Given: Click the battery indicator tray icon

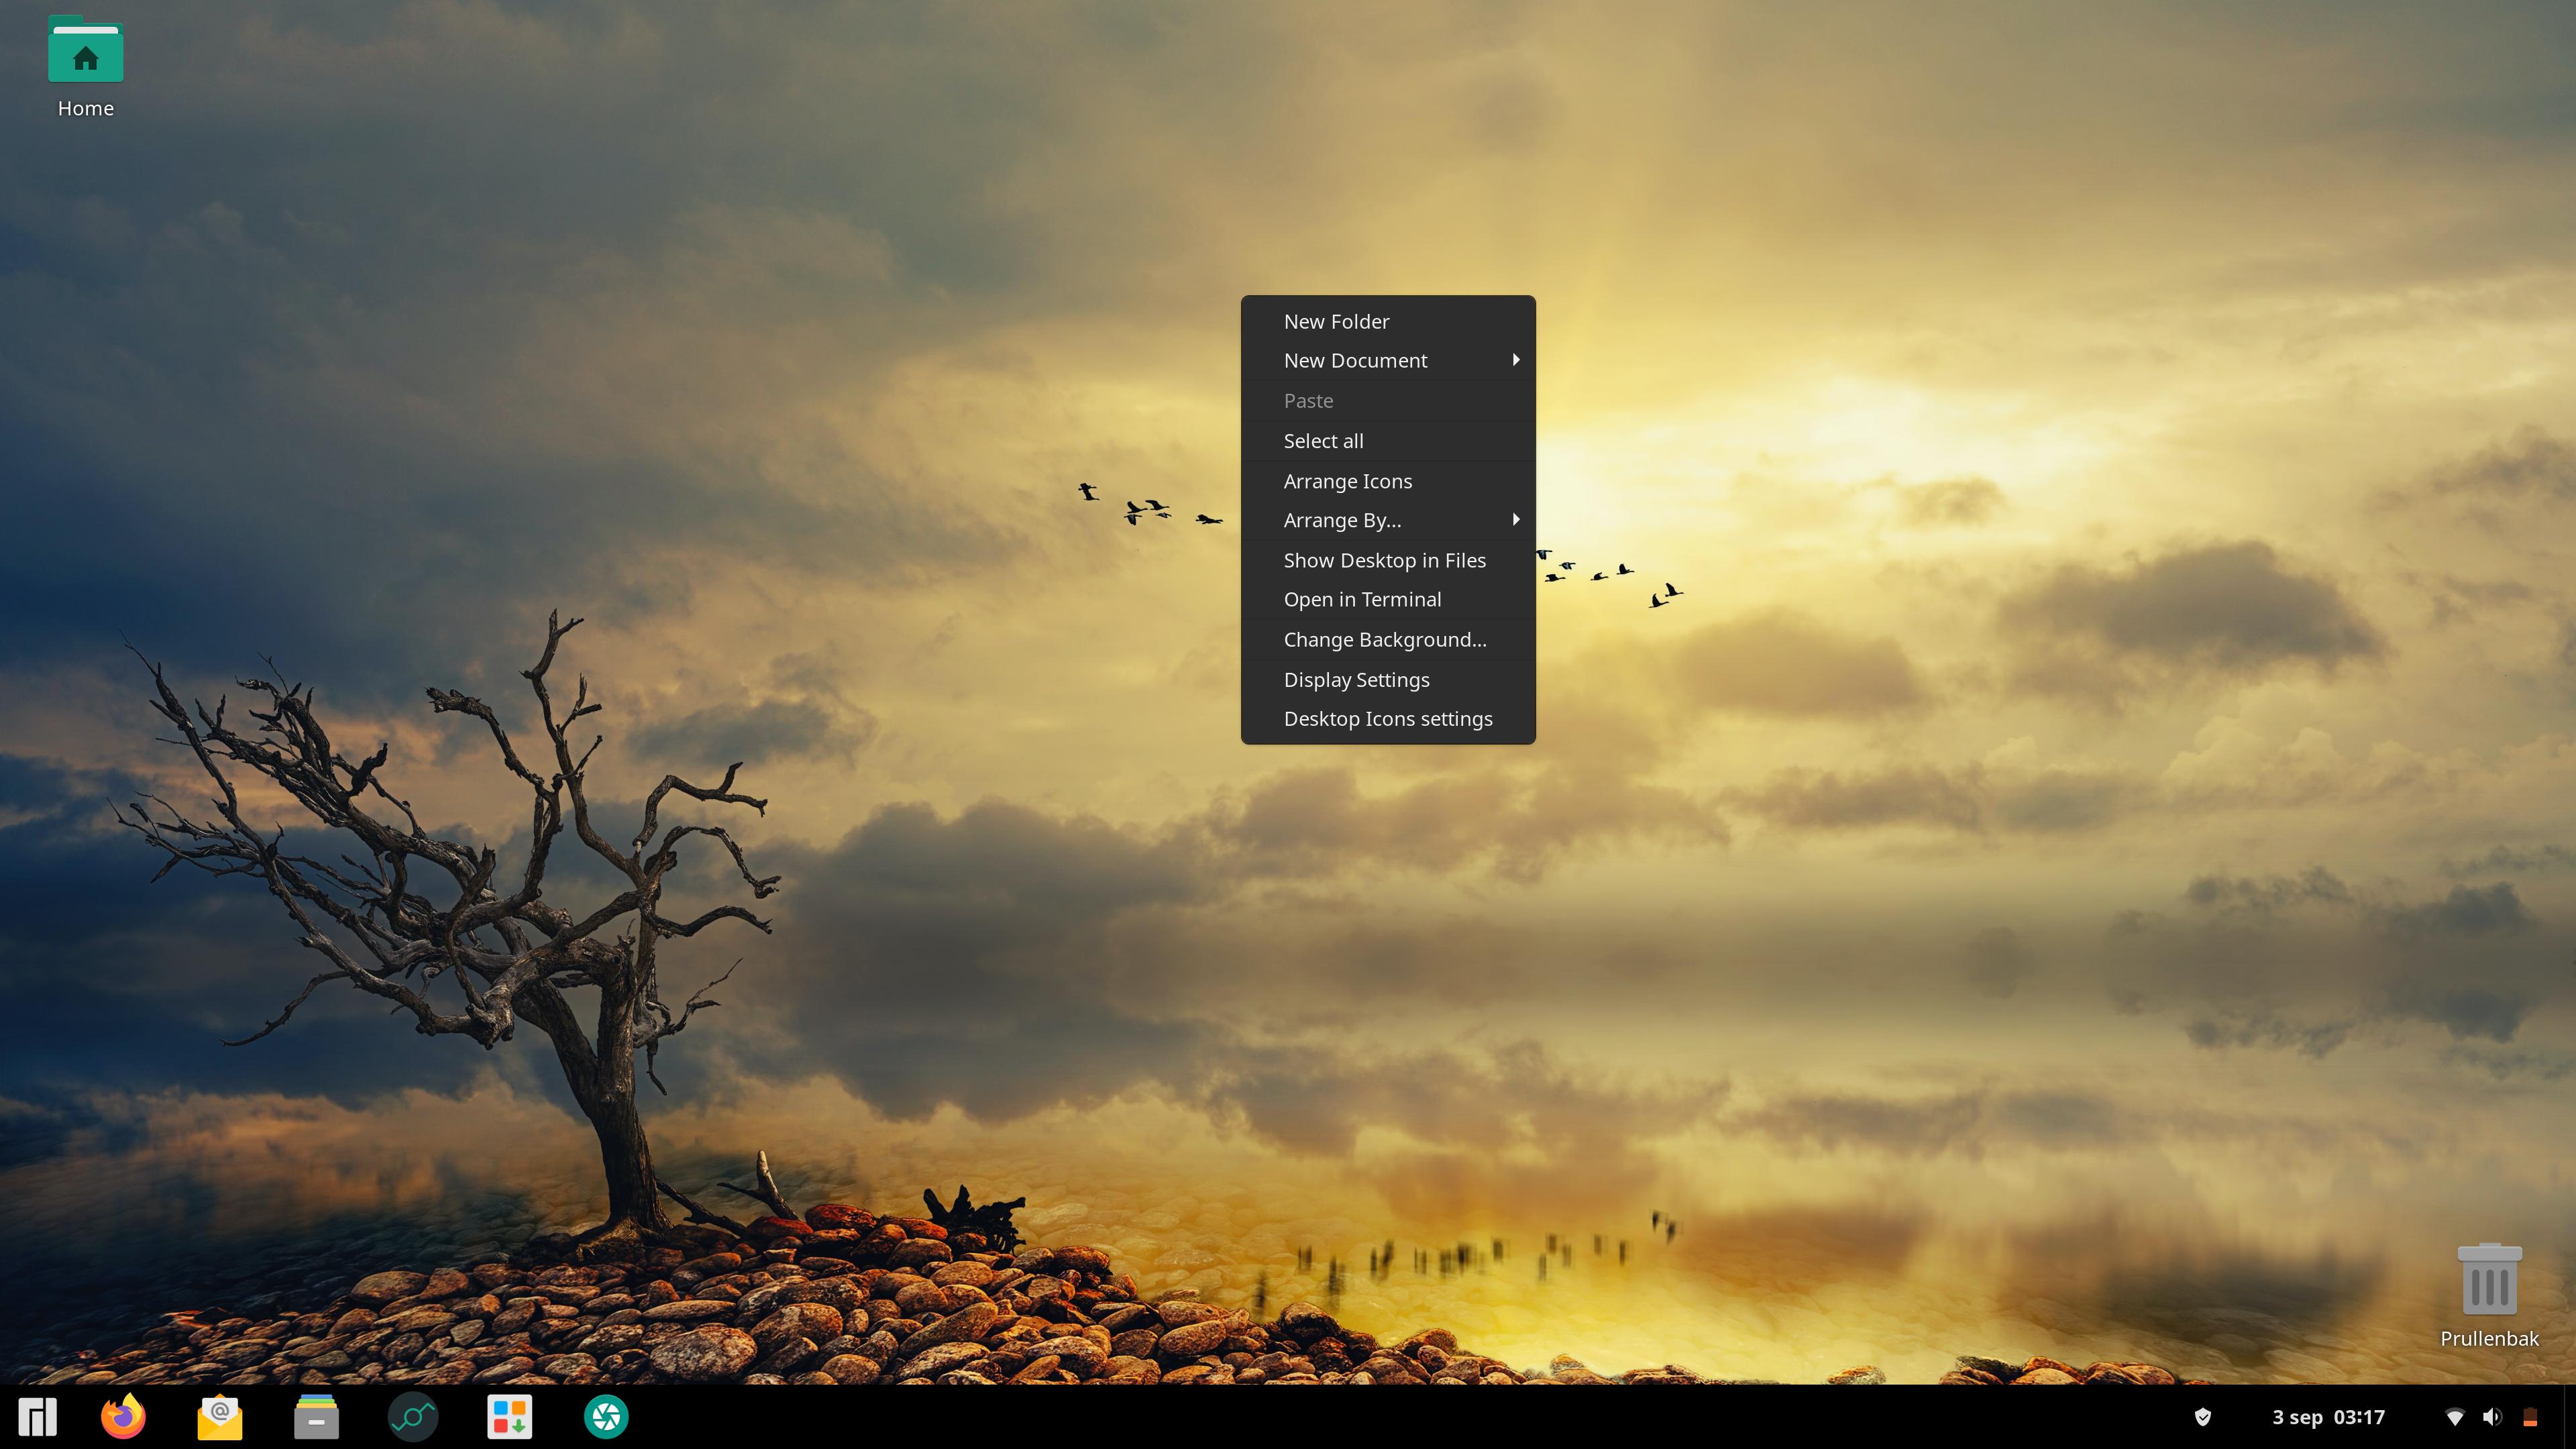Looking at the screenshot, I should point(2530,1417).
